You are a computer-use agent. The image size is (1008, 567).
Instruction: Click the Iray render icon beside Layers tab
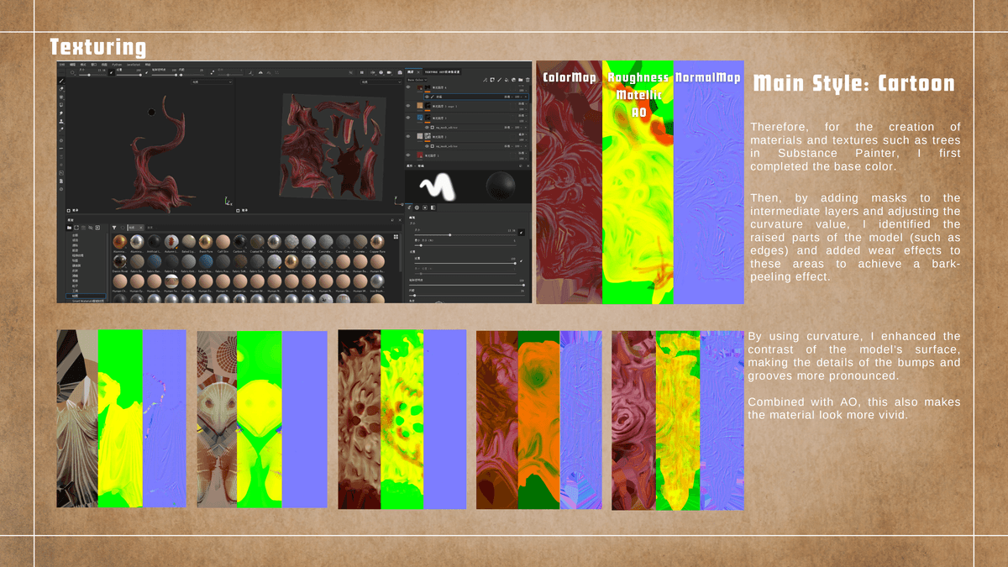click(400, 72)
